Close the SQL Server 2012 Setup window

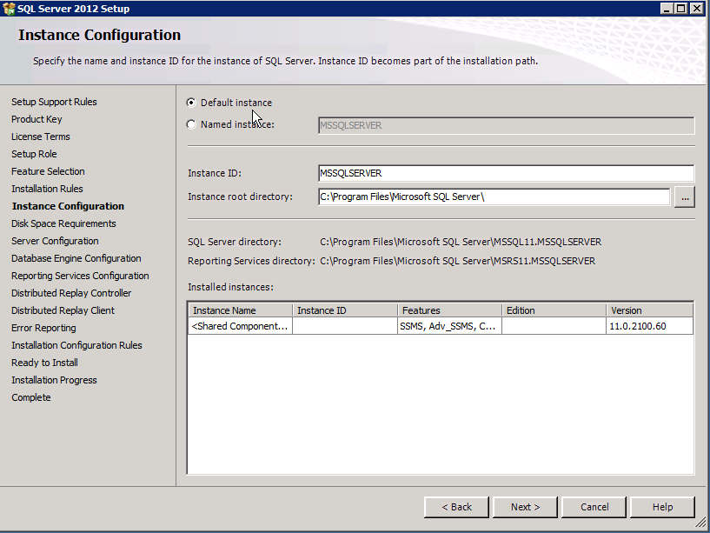tap(697, 8)
